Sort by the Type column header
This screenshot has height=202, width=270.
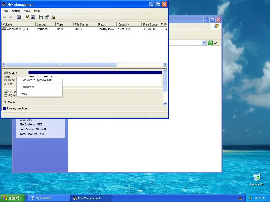tap(64, 24)
